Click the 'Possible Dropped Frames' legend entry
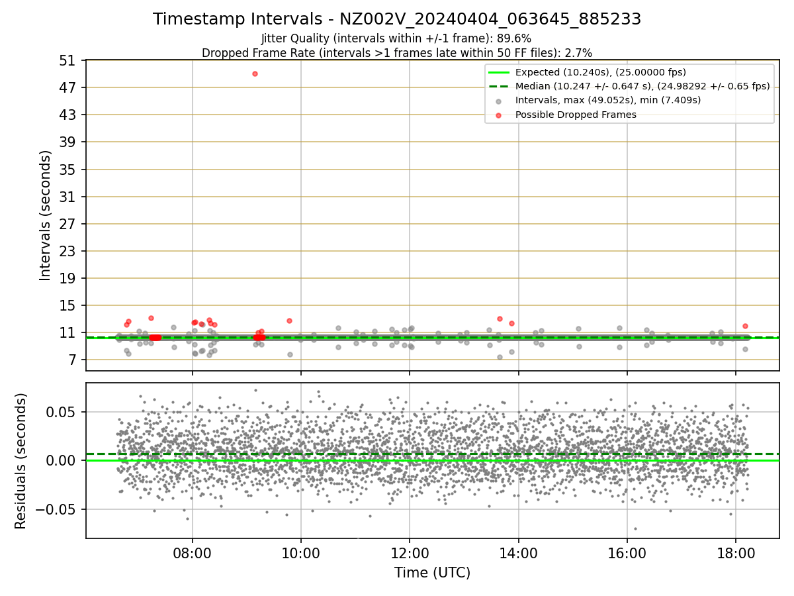Image resolution: width=794 pixels, height=596 pixels. (576, 115)
